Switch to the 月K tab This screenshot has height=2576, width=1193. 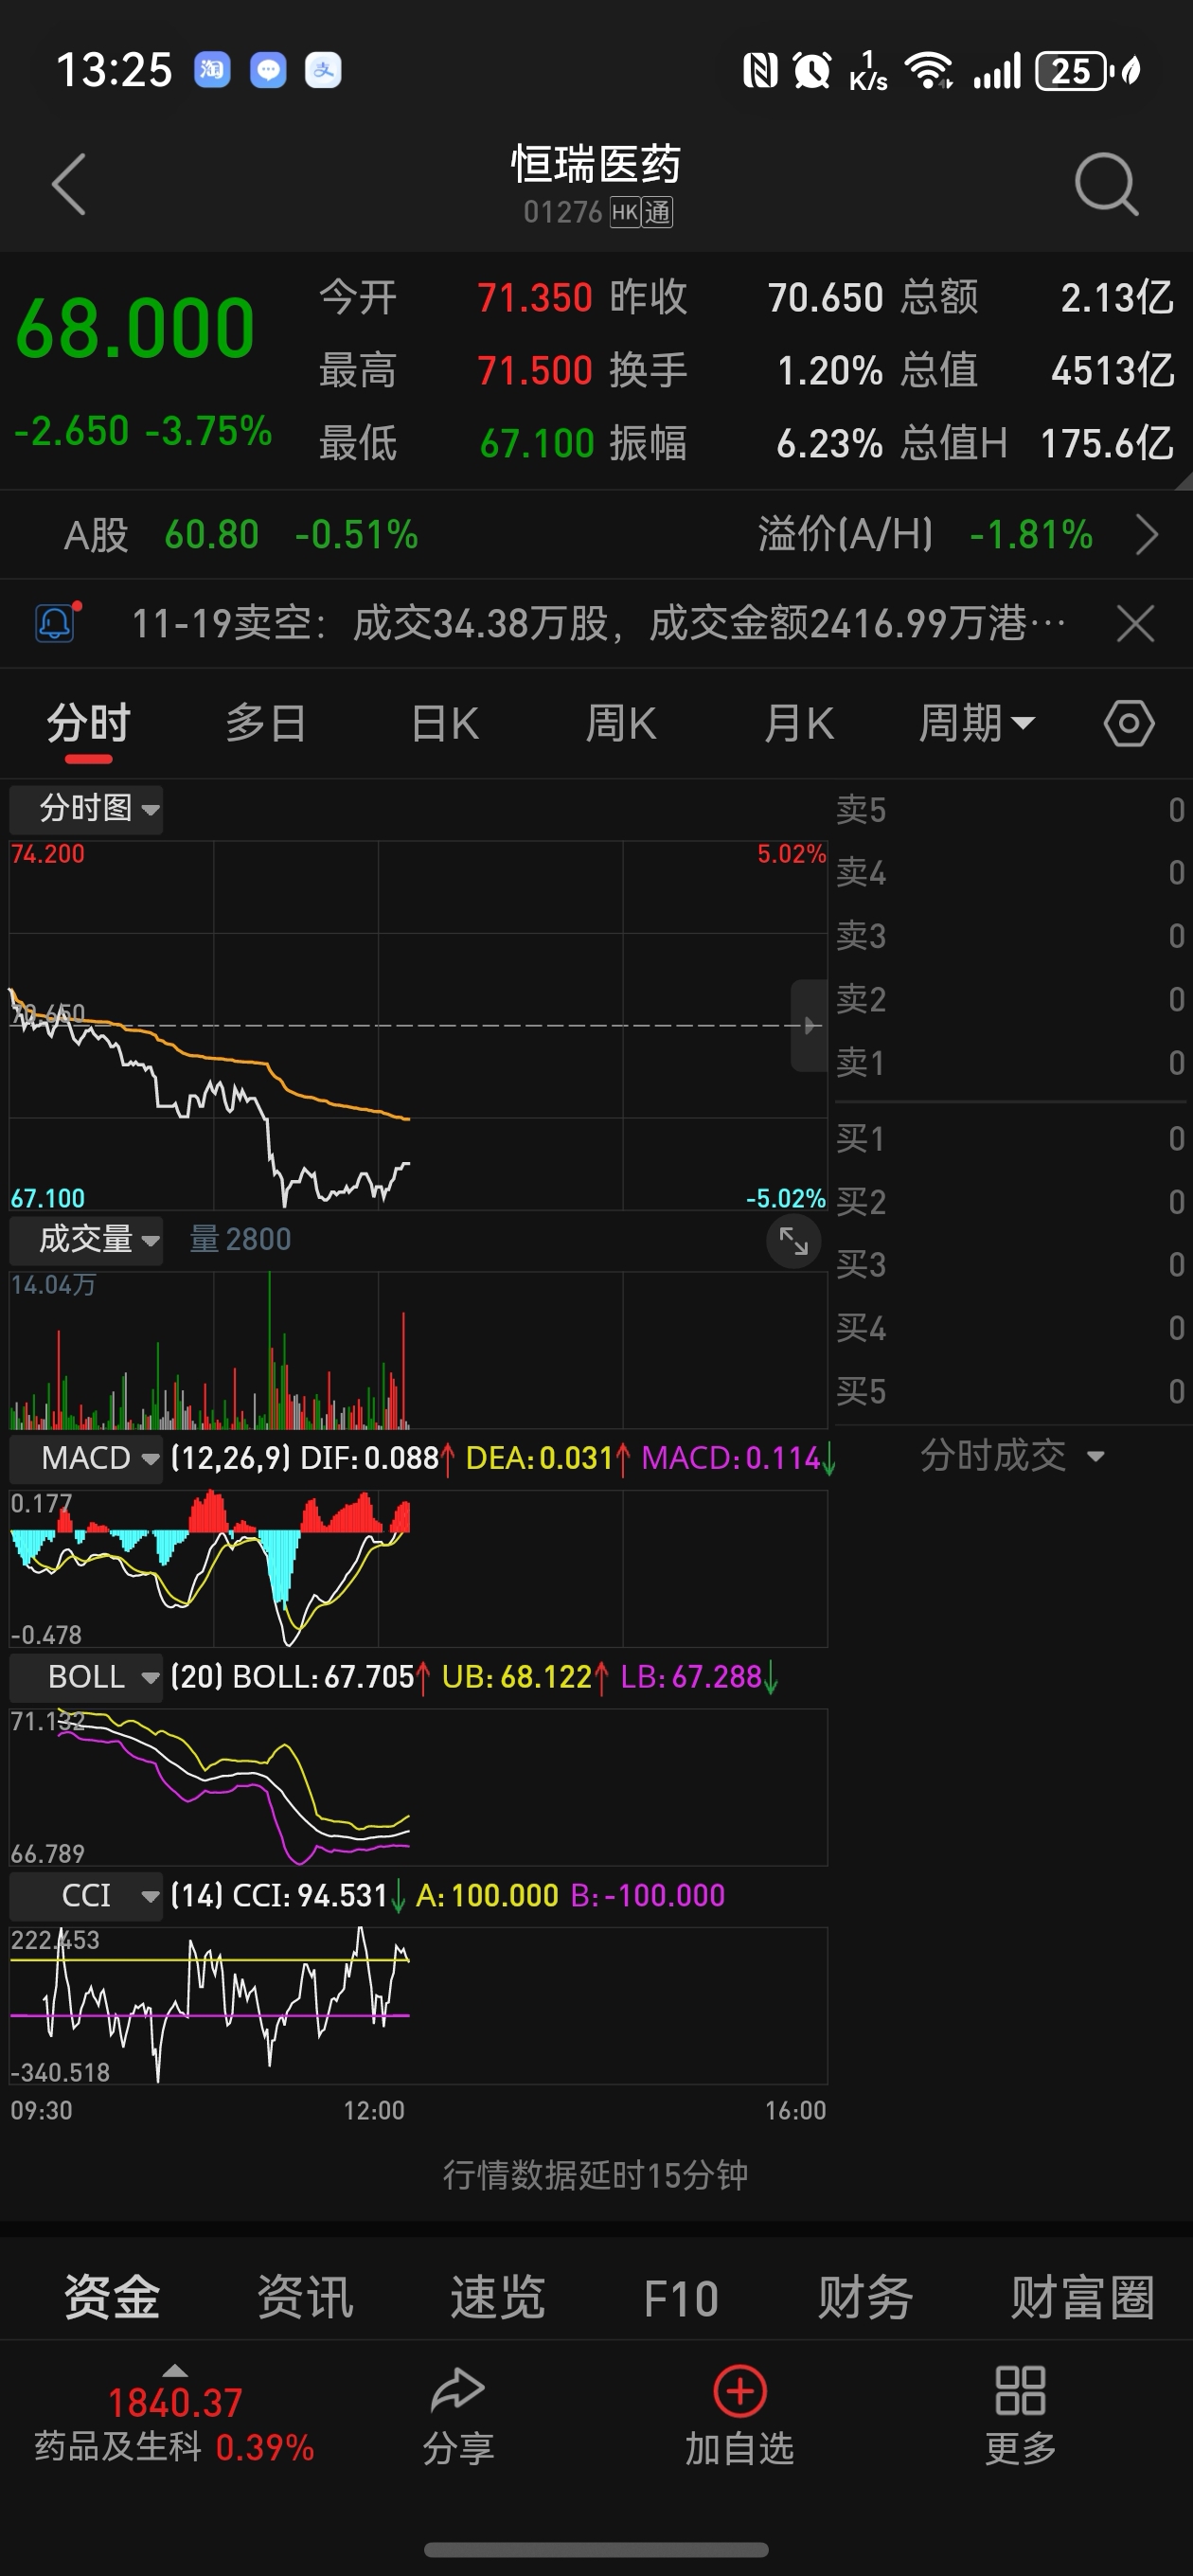coord(799,723)
